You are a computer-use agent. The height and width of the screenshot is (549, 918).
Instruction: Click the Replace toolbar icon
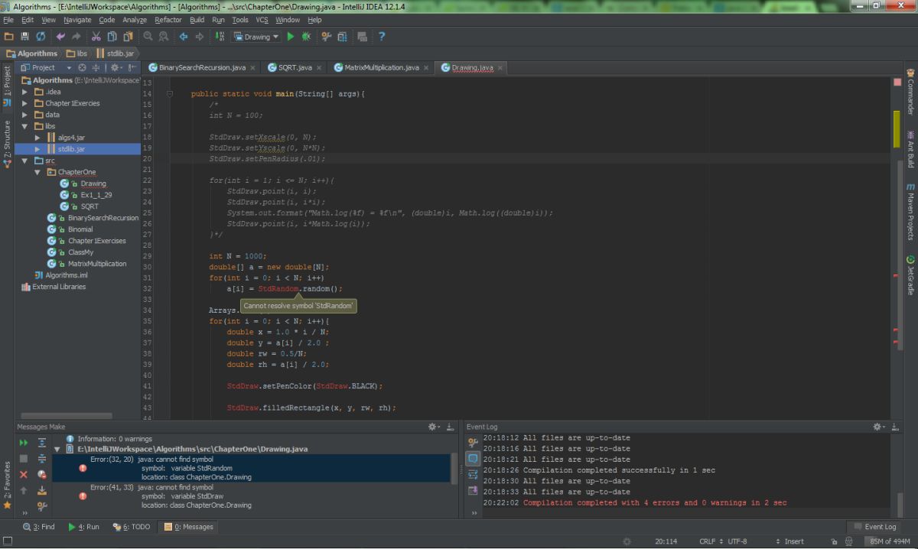point(162,36)
